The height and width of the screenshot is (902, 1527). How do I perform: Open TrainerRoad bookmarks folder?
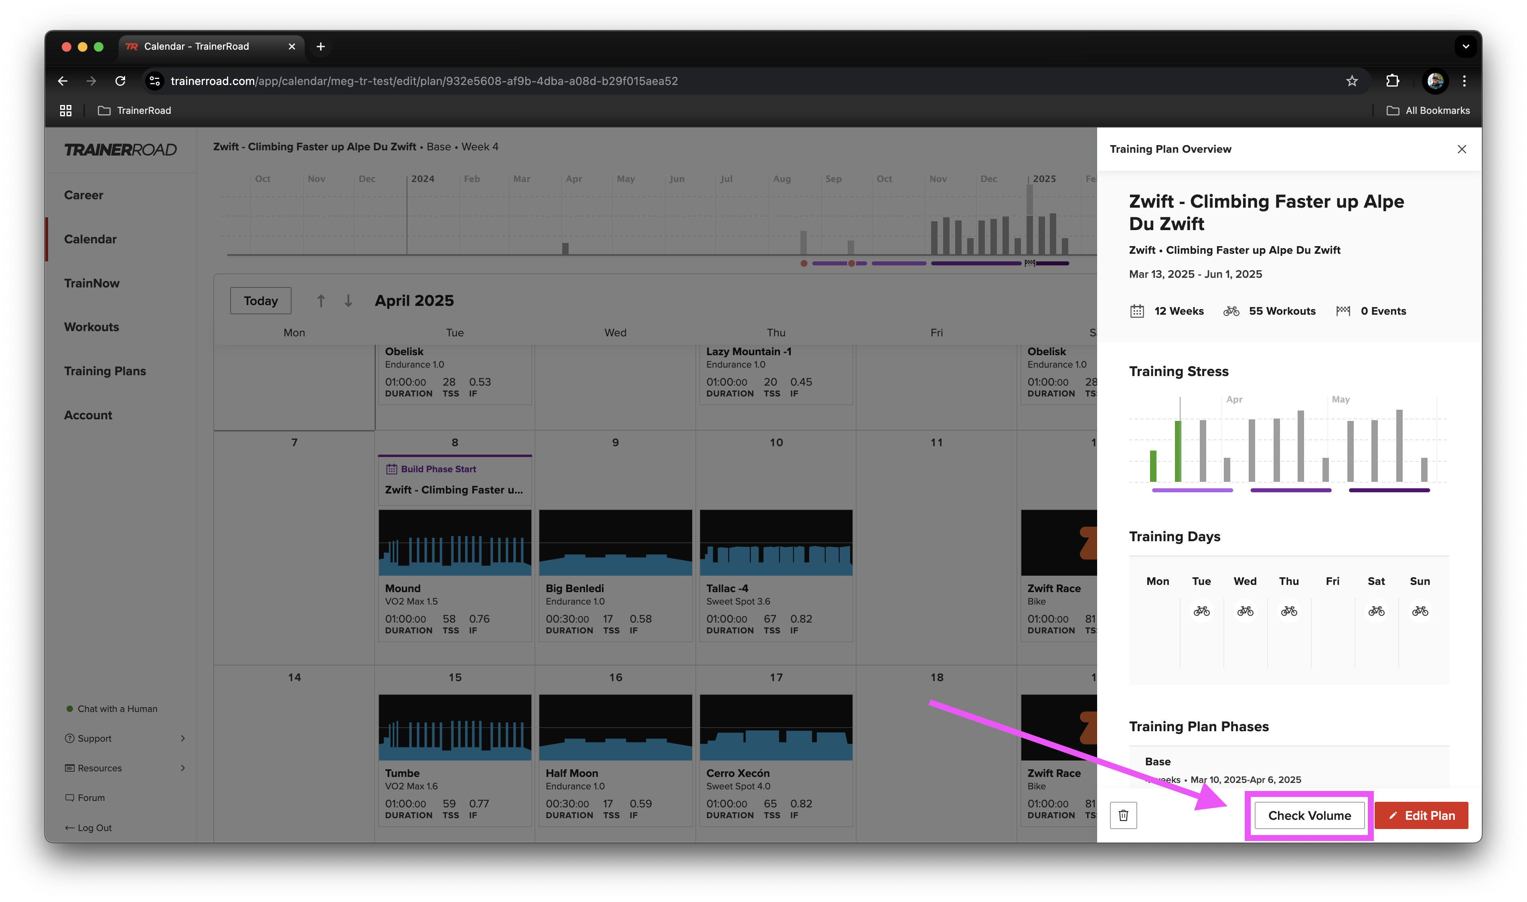[x=134, y=110]
